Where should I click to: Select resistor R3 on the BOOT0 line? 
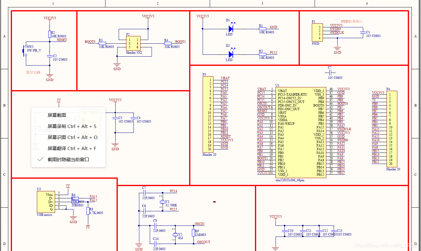tap(102, 43)
